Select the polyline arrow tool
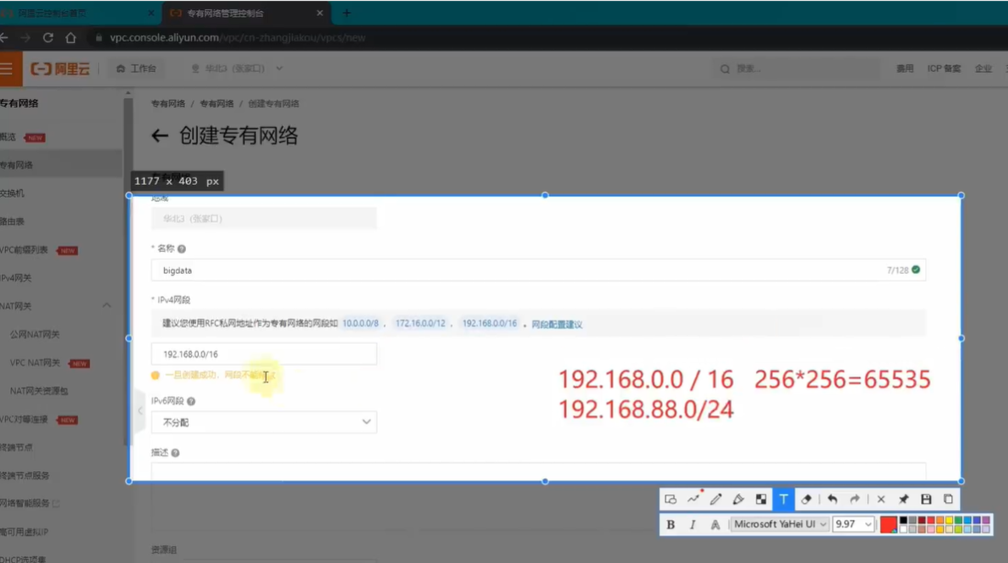The height and width of the screenshot is (563, 1008). click(x=693, y=500)
